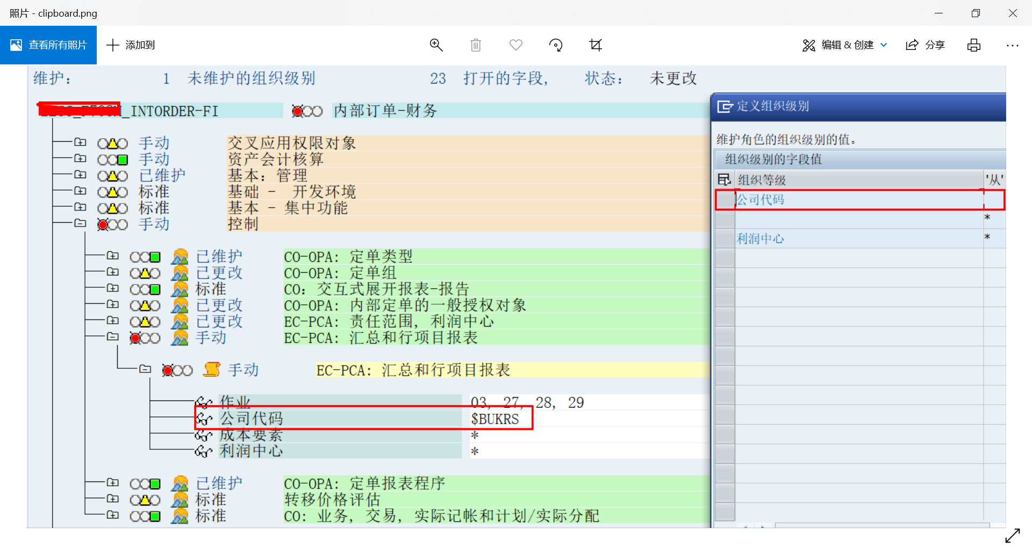Viewport: 1032px width, 555px height.
Task: Click red traffic light on 控制 row
Action: [x=112, y=224]
